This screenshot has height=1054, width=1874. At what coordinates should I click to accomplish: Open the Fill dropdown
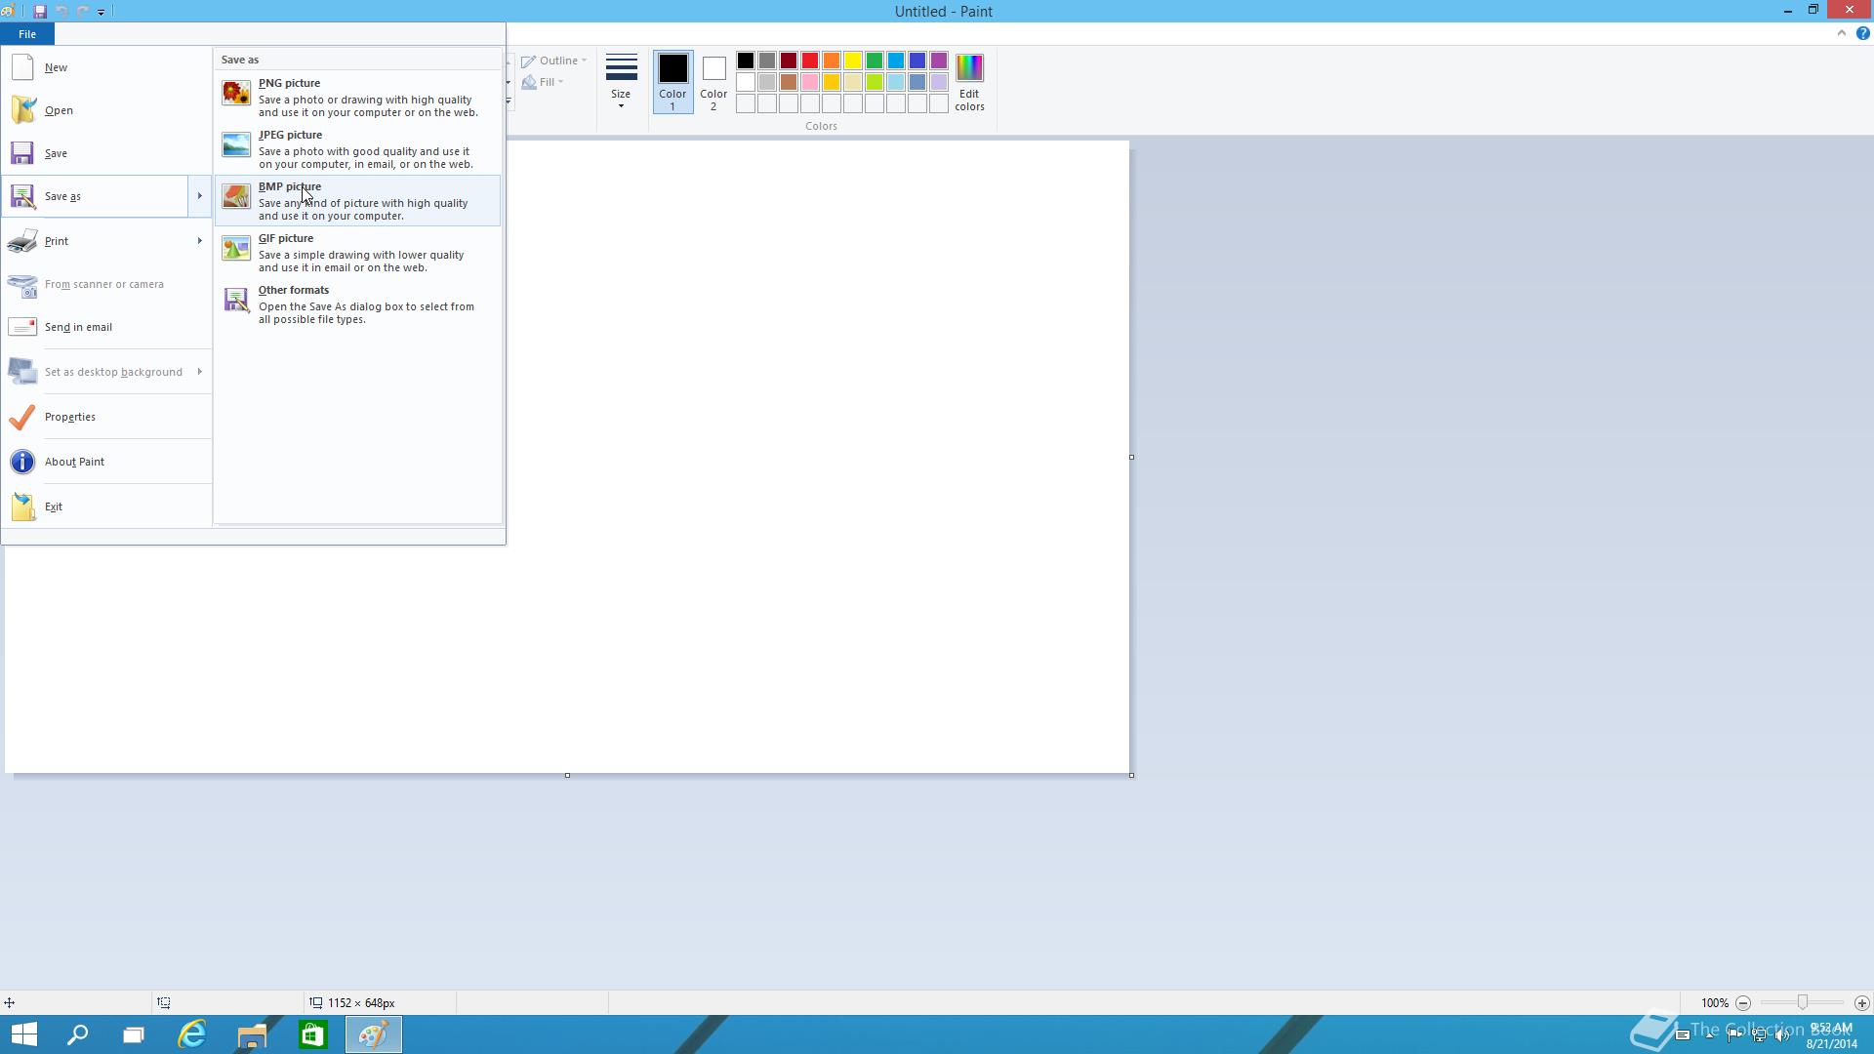click(x=543, y=82)
